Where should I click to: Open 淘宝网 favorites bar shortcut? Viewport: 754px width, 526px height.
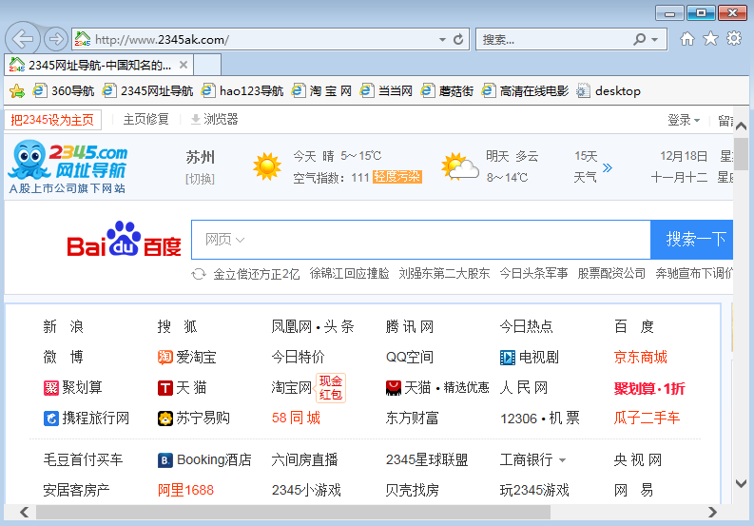[321, 91]
